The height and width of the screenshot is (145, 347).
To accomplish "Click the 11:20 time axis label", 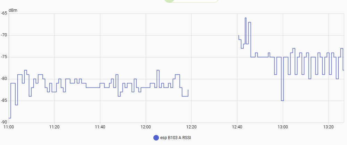I will 54,127.
